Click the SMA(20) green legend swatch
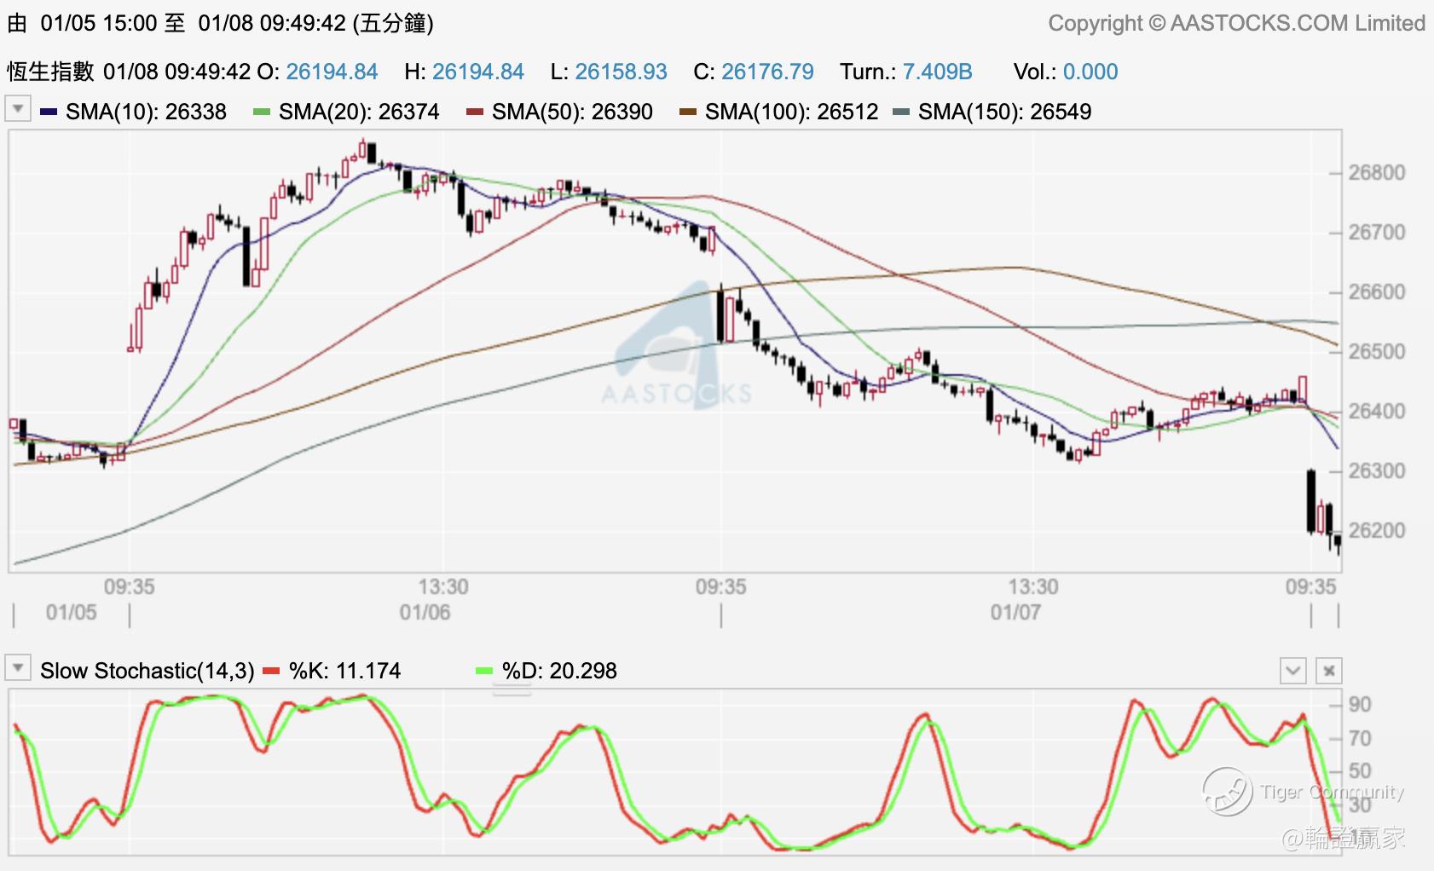The image size is (1434, 871). (x=262, y=112)
